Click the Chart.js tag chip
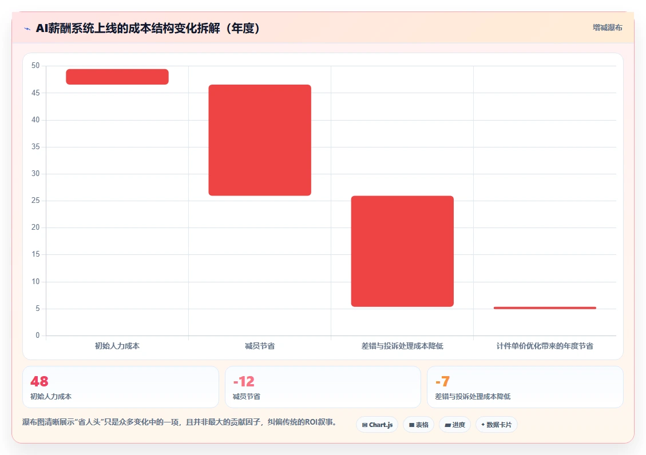Screen dimensions: 646x455 point(377,425)
